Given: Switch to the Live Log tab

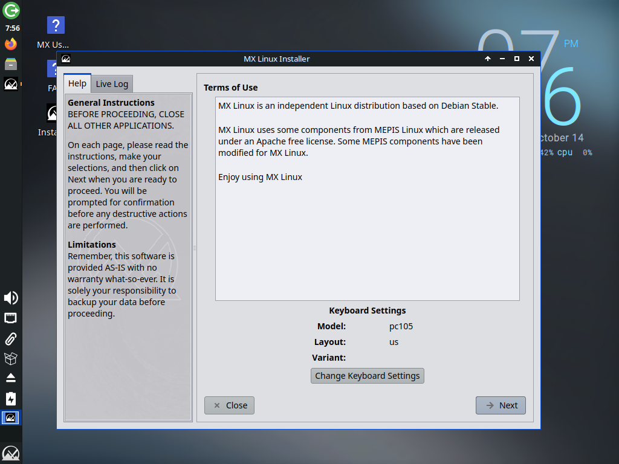Looking at the screenshot, I should (112, 84).
